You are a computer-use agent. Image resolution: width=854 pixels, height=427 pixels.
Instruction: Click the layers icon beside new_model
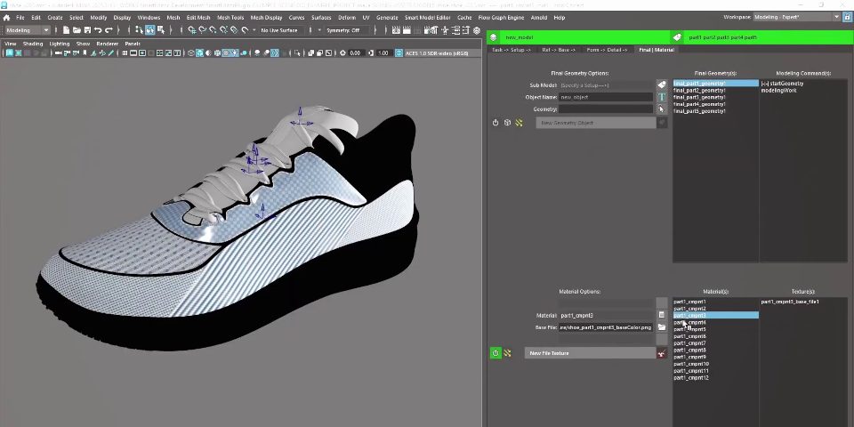coord(494,37)
